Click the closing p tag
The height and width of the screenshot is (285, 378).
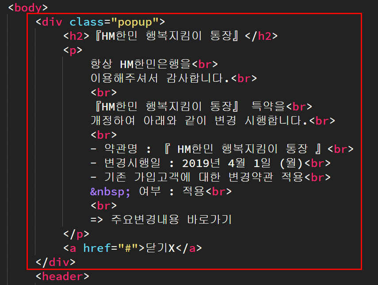tap(76, 234)
